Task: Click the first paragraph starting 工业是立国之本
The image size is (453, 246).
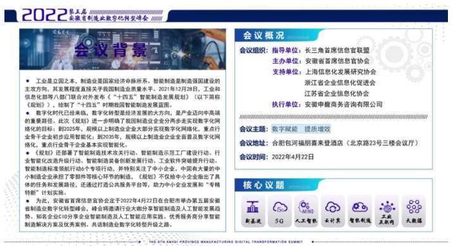Action: (x=122, y=93)
